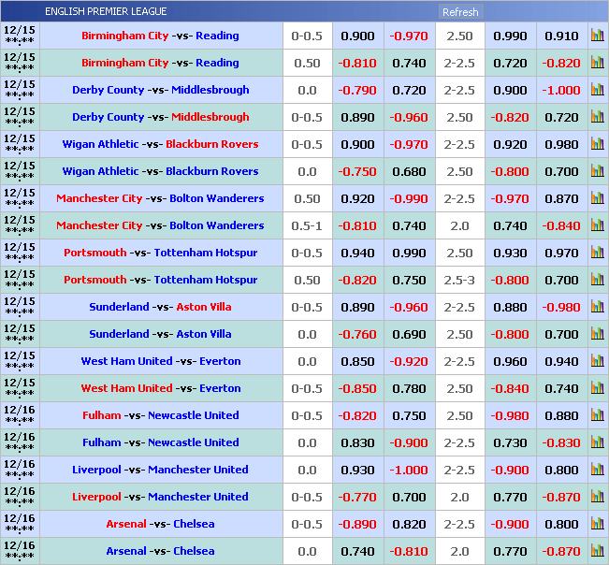609x565 pixels.
Task: Choose 0.780 odds for West Ham vs Everton
Action: coord(409,388)
